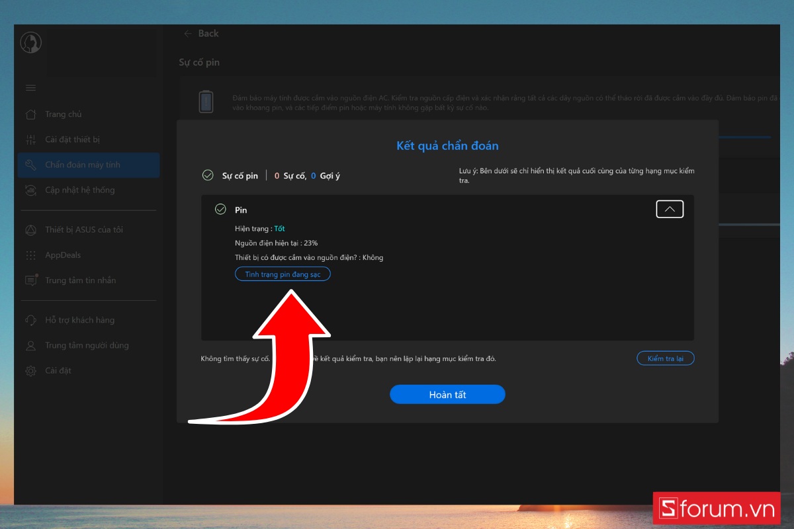
Task: Click the Cài đặt thiết bị sliders icon
Action: pyautogui.click(x=30, y=140)
